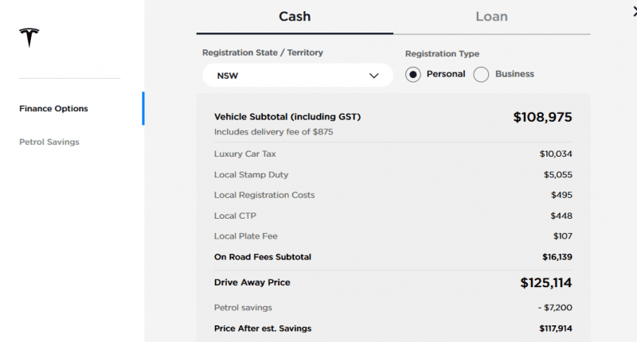637x342 pixels.
Task: Select Business registration type
Action: (481, 75)
